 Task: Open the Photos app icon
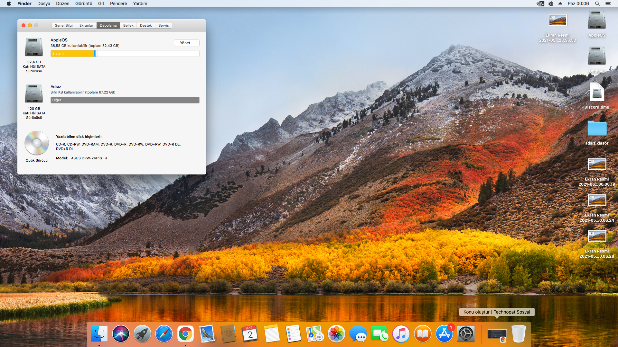pos(336,334)
